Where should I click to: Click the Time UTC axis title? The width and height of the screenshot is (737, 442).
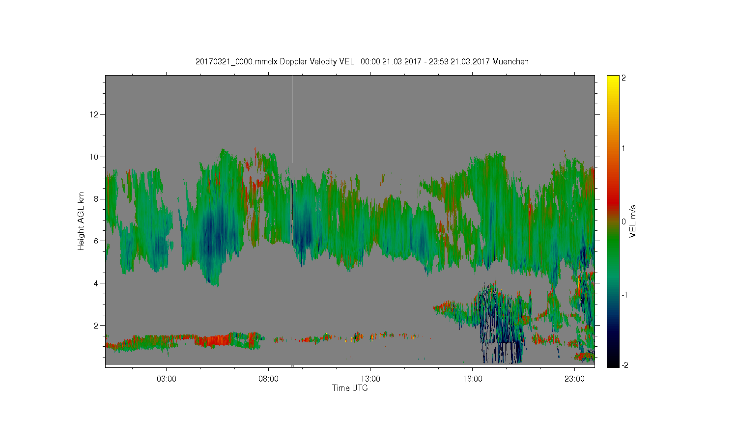pyautogui.click(x=350, y=388)
